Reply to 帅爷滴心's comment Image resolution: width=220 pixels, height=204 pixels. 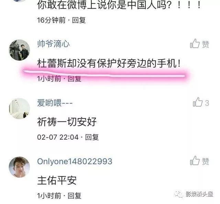point(74,79)
